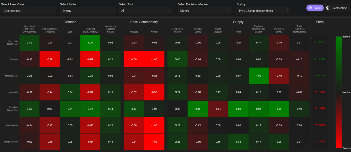
Task: Click the Geopolitical Tensions column header
Action: [178, 30]
